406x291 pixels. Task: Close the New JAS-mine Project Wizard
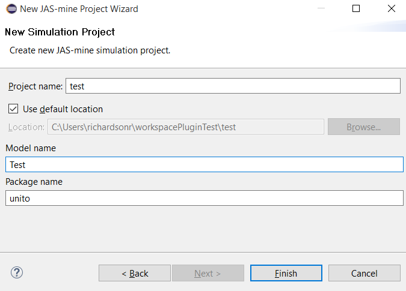click(392, 9)
